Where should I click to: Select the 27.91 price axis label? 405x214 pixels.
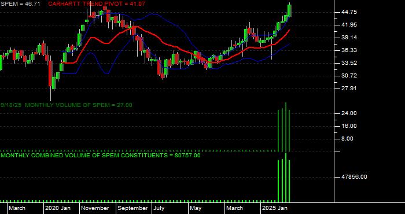tap(349, 88)
